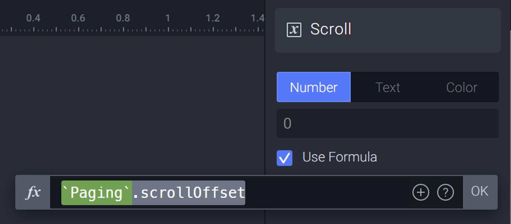Click the .scrollOffset text in formula
Screen dimensions: 511x224
[x=188, y=193]
